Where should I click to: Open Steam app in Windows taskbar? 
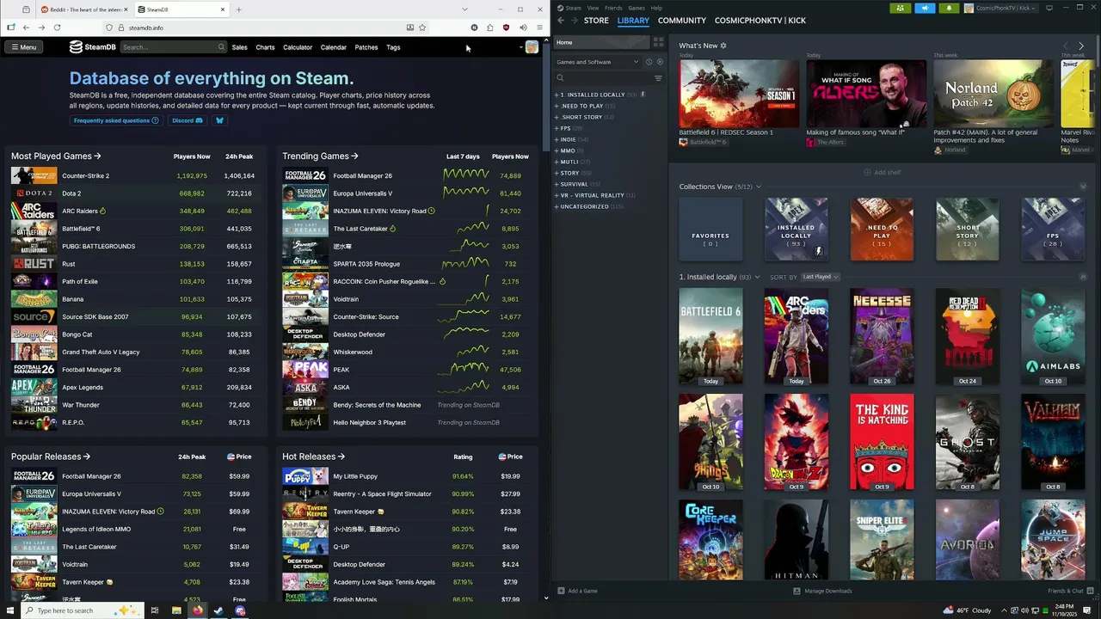218,610
